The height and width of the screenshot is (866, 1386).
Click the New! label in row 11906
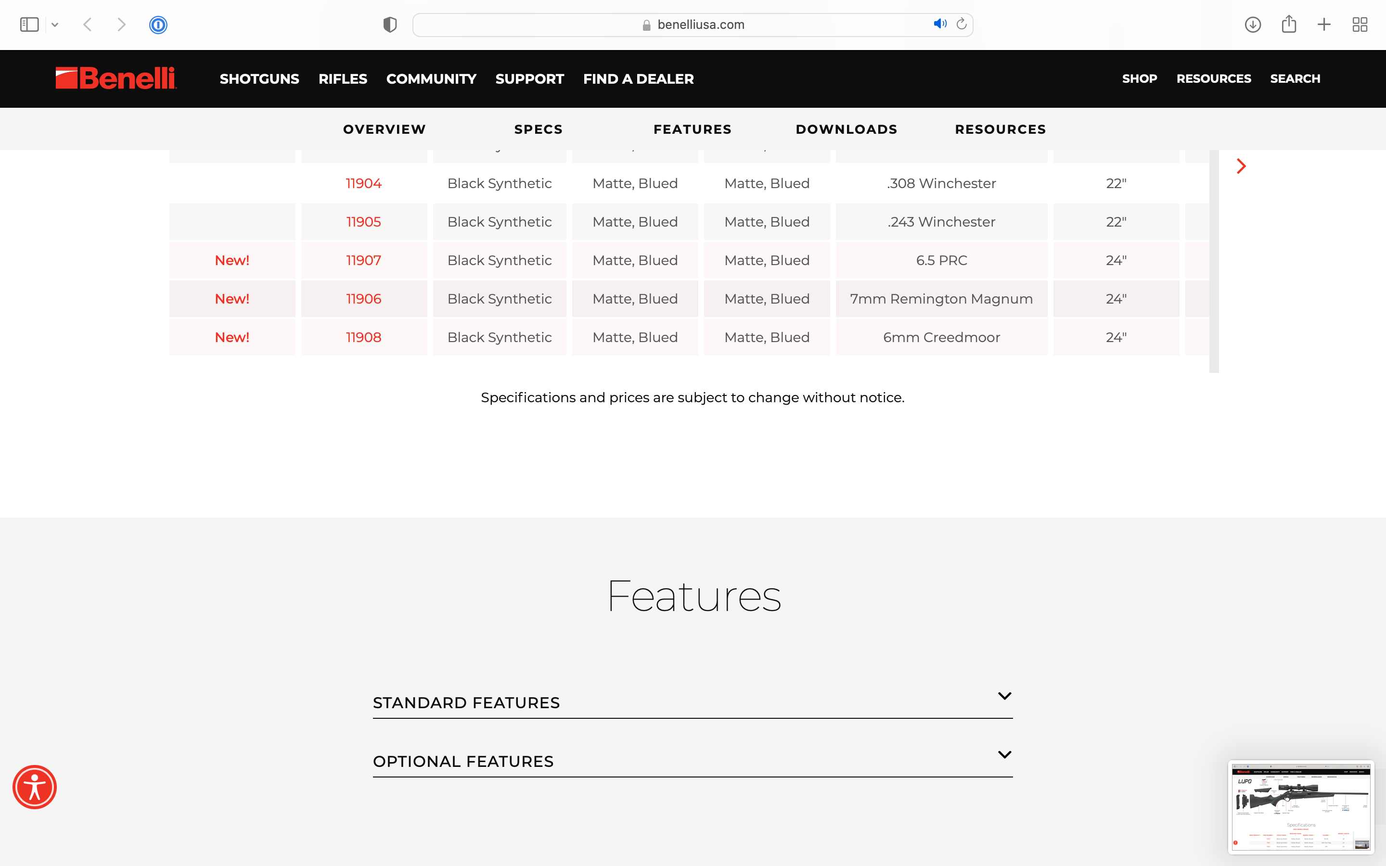(232, 298)
